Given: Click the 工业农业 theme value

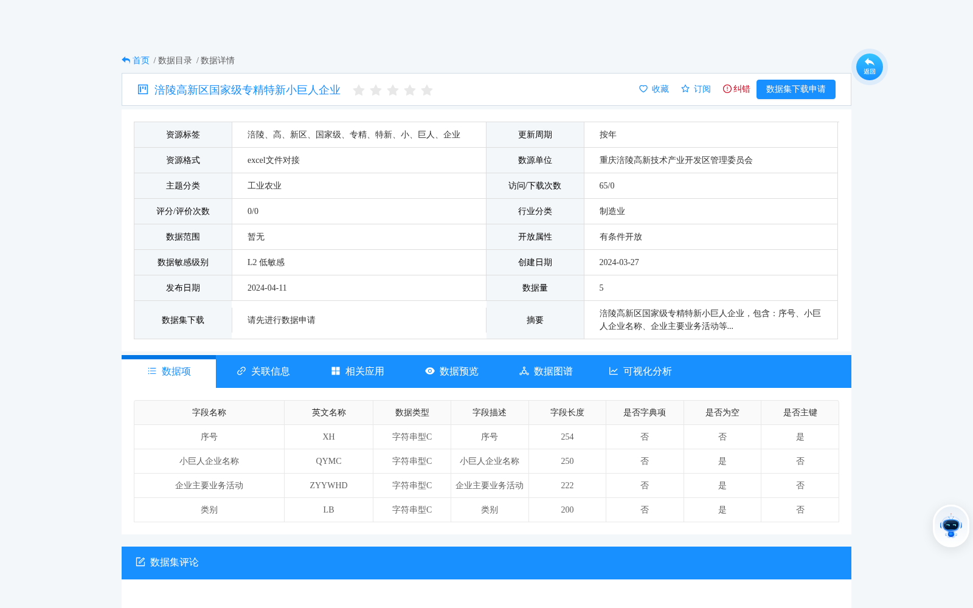Looking at the screenshot, I should pyautogui.click(x=265, y=185).
